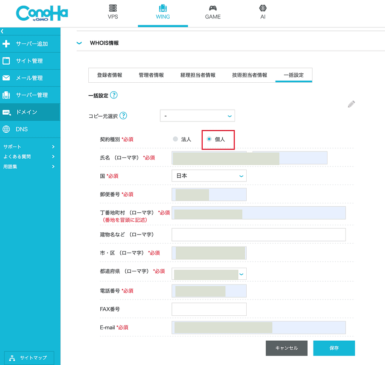Switch to the 技術担当者情報 tab
385x365 pixels.
click(x=250, y=75)
